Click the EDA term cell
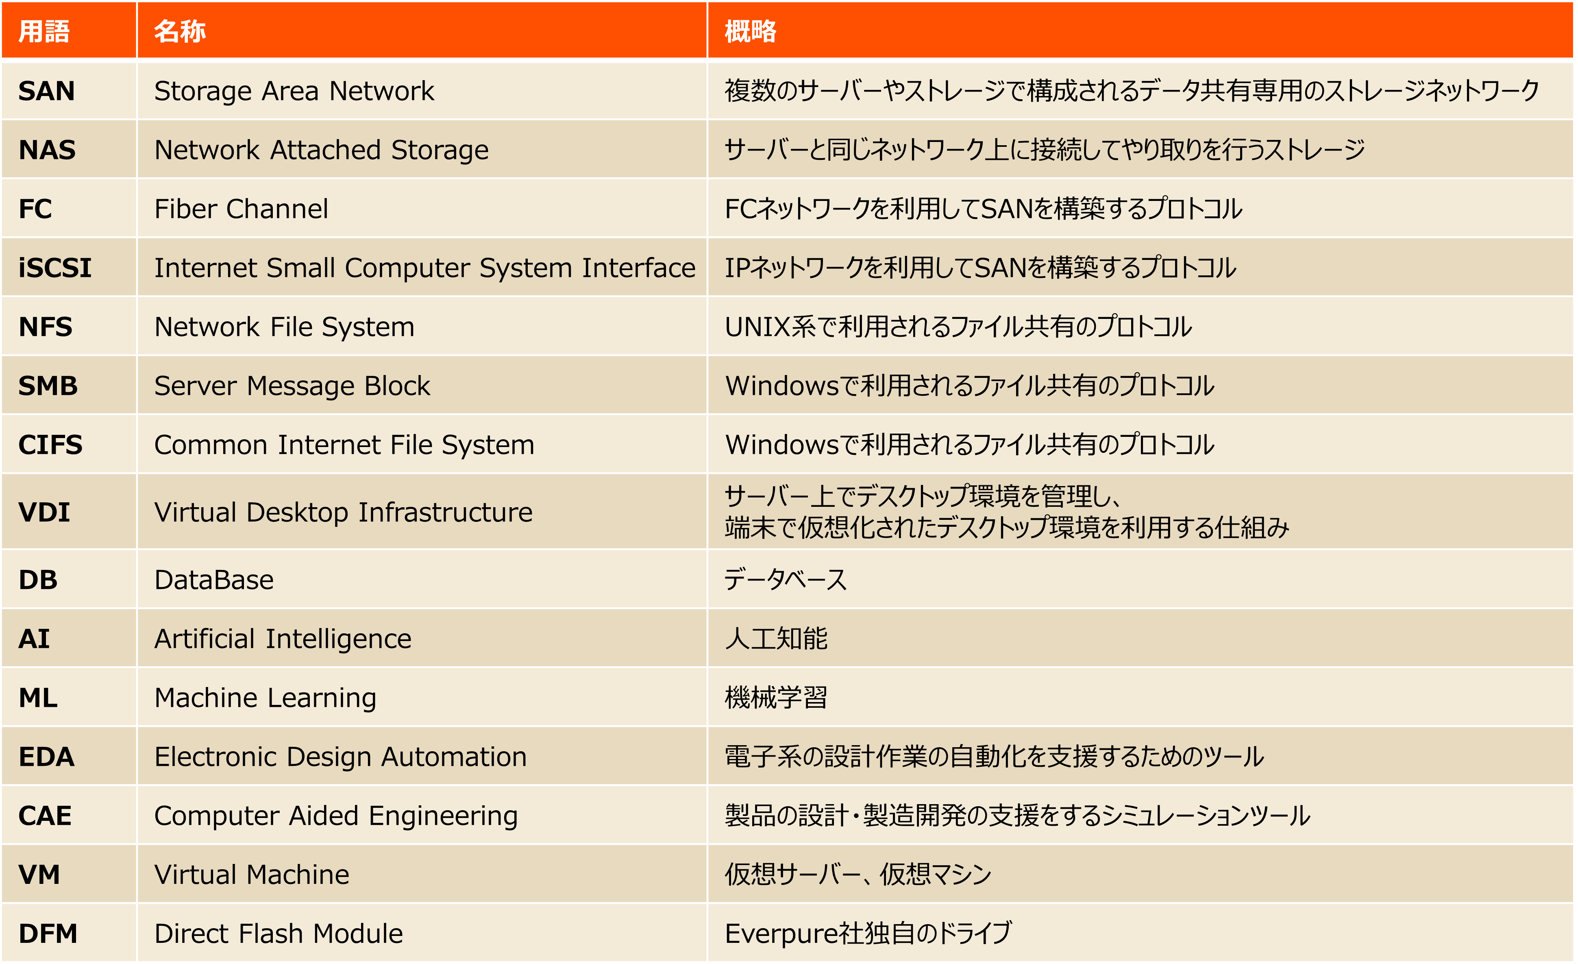This screenshot has width=1578, height=964. coord(47,757)
